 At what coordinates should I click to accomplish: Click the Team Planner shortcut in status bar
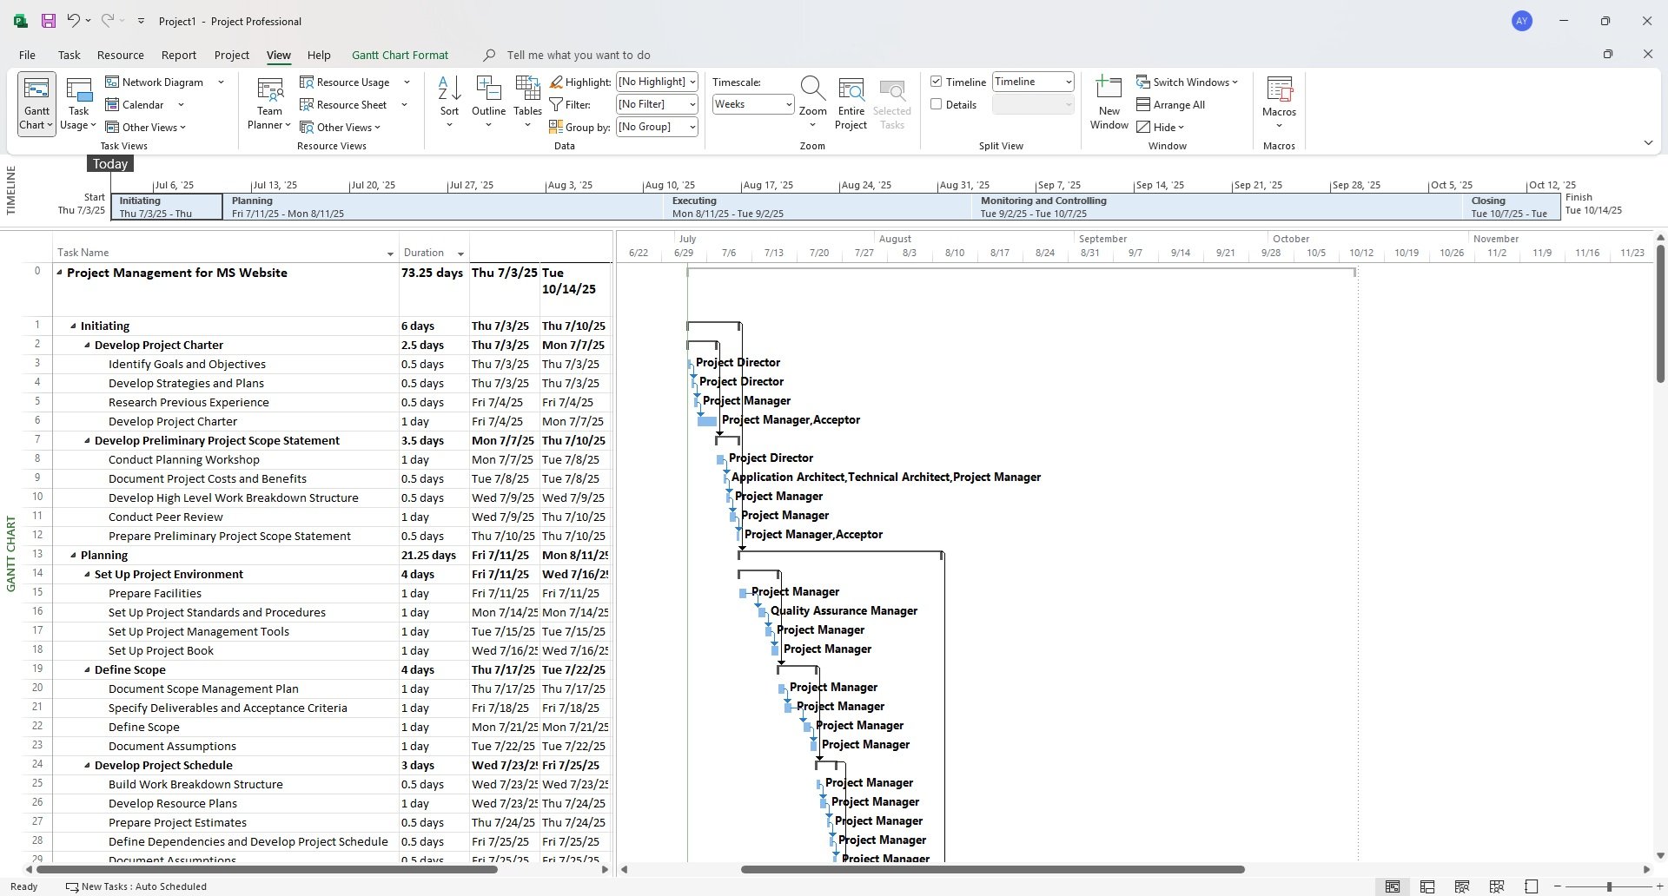click(x=1462, y=886)
